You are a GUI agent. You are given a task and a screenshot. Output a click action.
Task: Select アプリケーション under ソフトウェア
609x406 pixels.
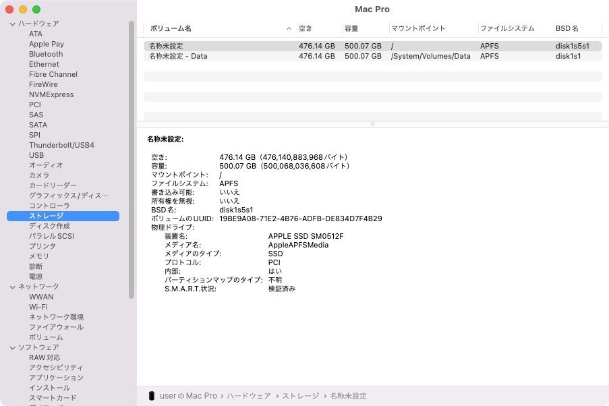(x=56, y=378)
